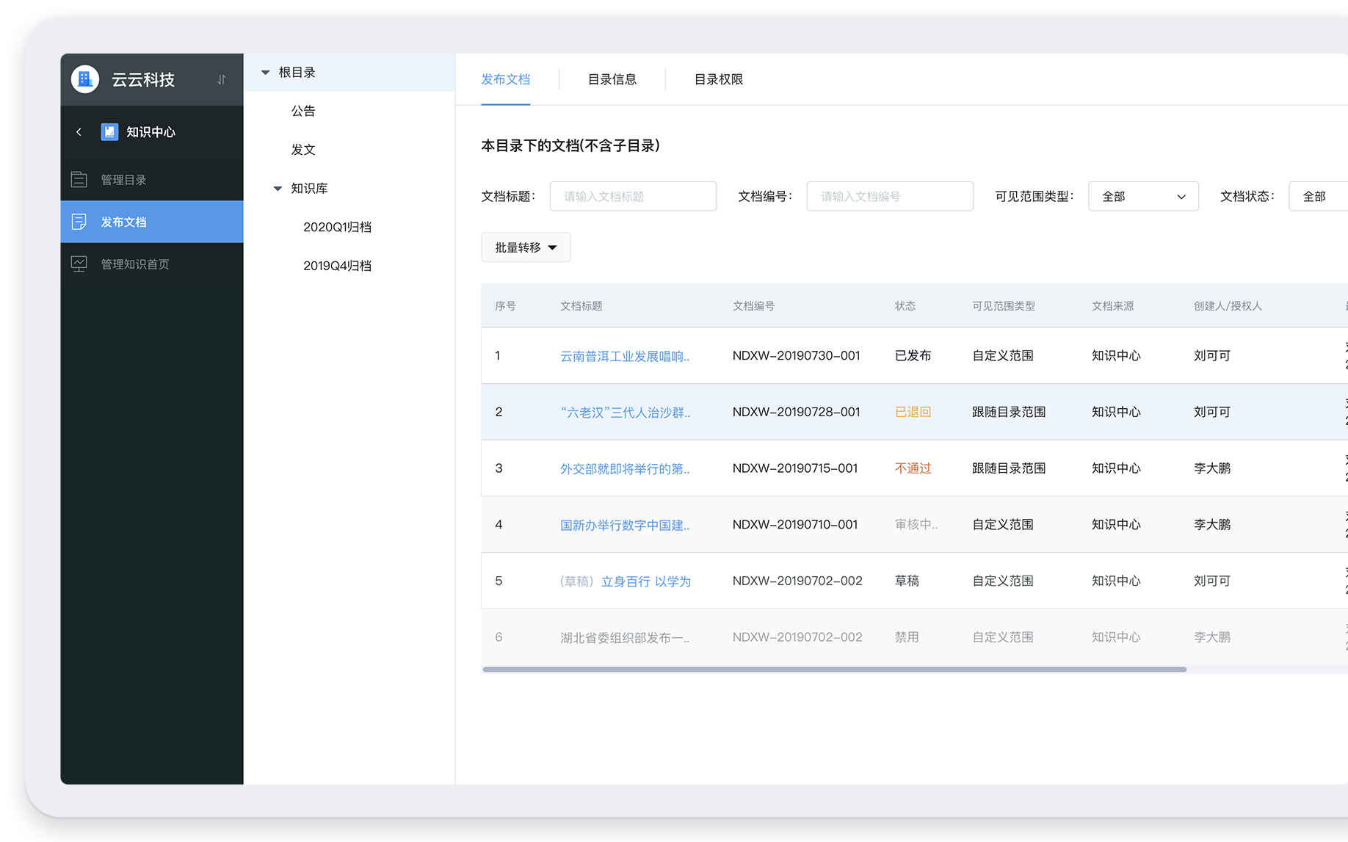This screenshot has height=842, width=1348.
Task: Open the 可见范围类型 dropdown
Action: point(1142,197)
